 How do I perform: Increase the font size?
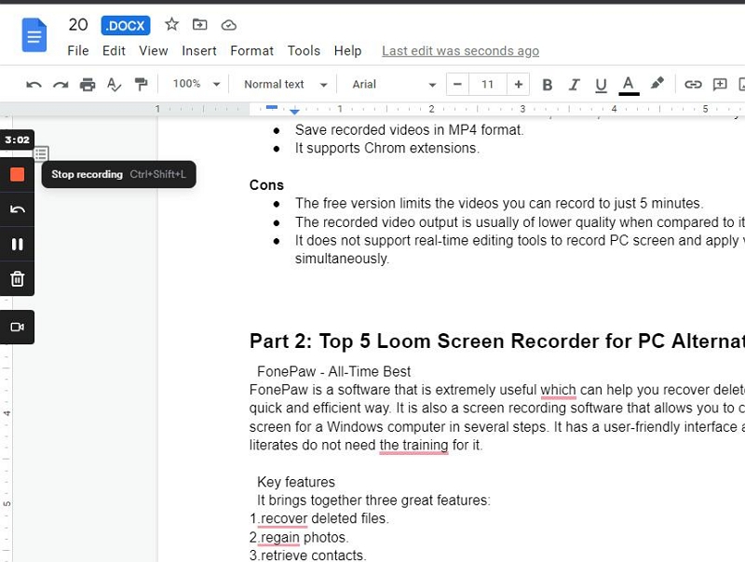519,85
